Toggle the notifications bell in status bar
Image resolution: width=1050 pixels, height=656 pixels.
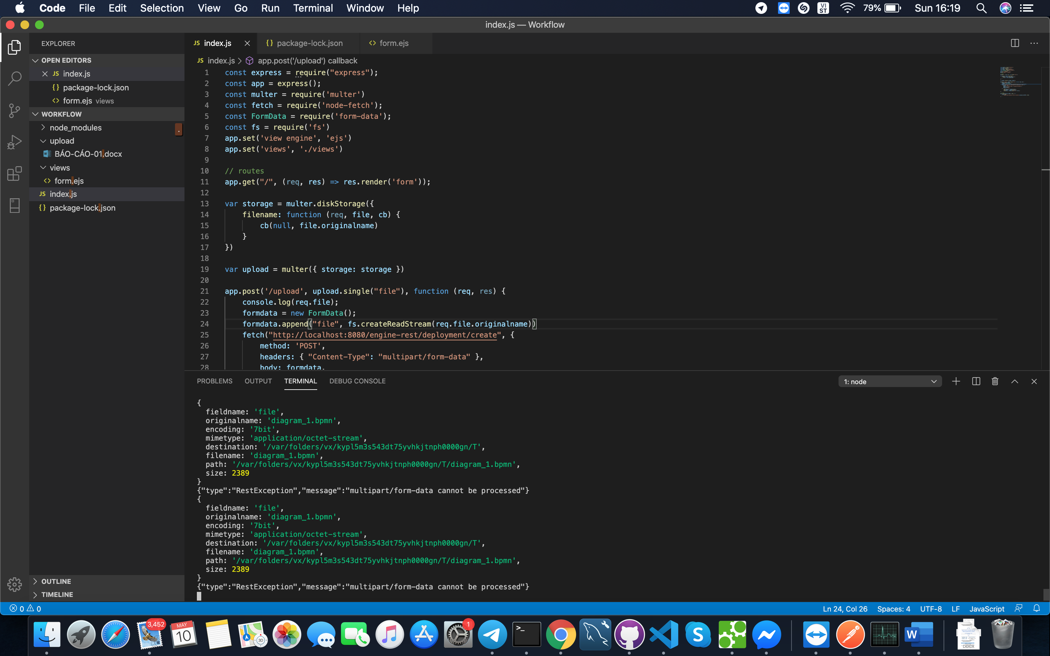(x=1037, y=608)
